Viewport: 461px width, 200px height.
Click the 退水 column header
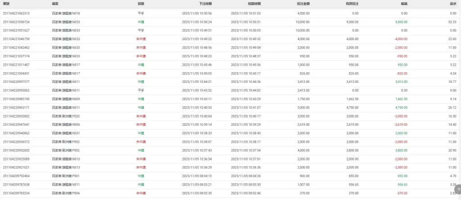coord(451,3)
